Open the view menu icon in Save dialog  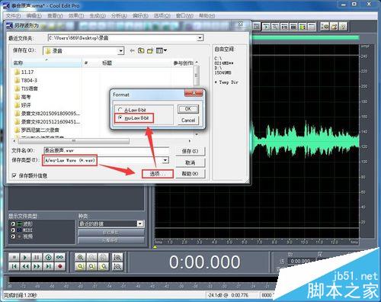pyautogui.click(x=162, y=50)
